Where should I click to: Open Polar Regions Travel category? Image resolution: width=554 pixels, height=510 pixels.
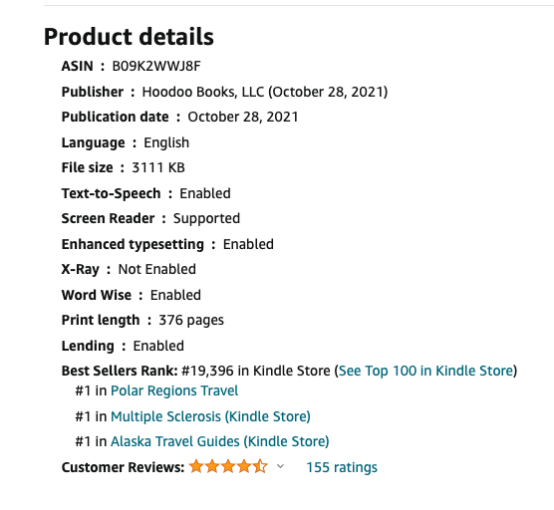click(x=174, y=391)
